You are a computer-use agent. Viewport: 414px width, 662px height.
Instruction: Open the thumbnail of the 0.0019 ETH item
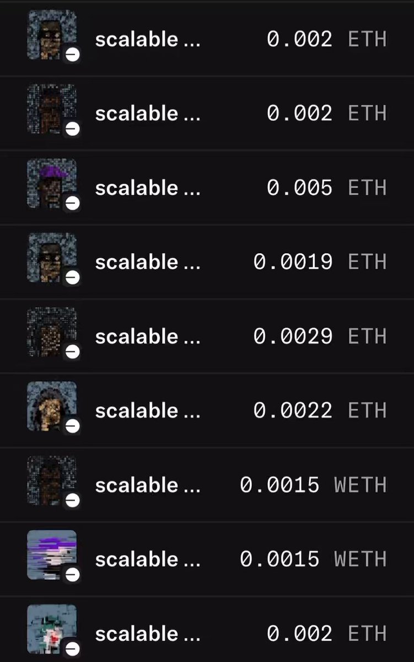[x=52, y=258]
